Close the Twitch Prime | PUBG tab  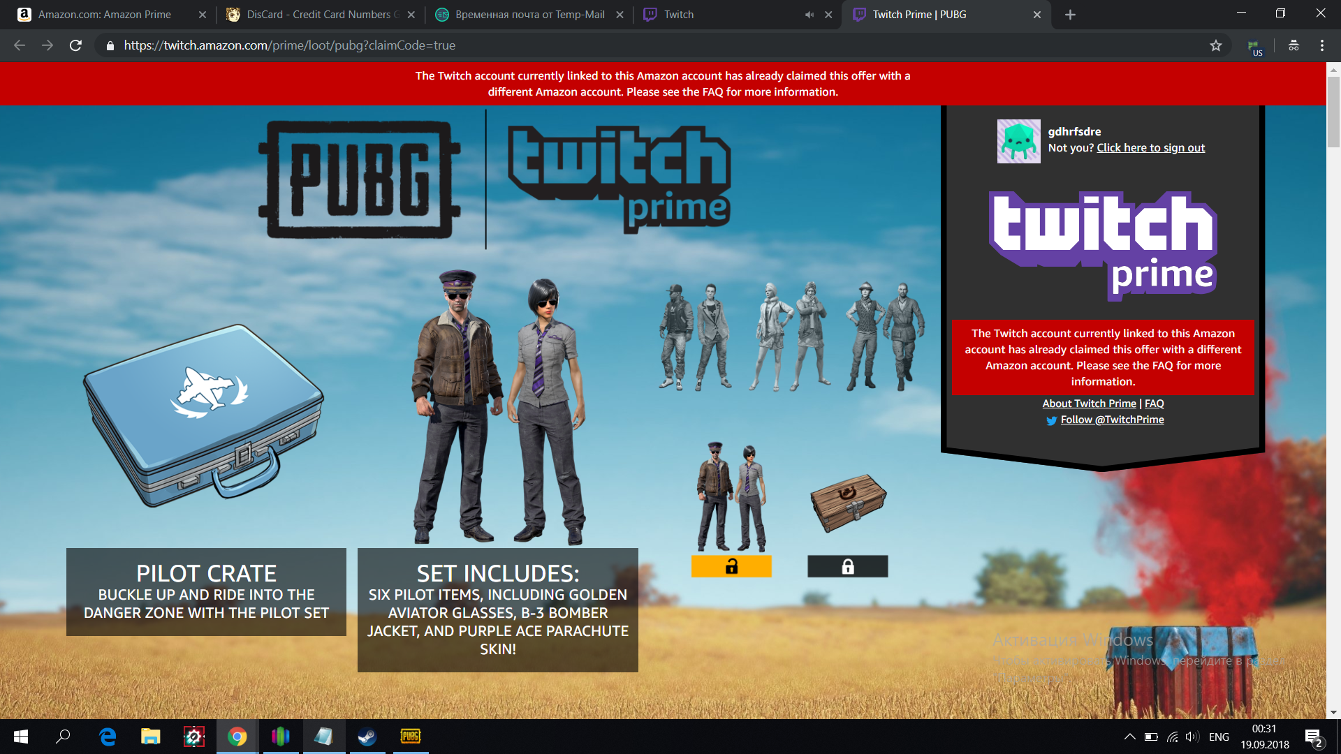(1037, 15)
